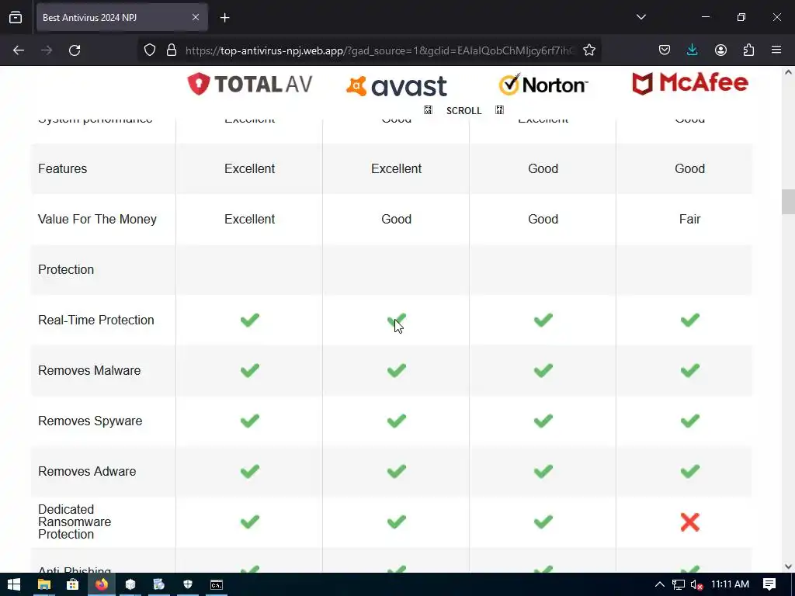
Task: Open the Action Center notifications
Action: (x=769, y=584)
